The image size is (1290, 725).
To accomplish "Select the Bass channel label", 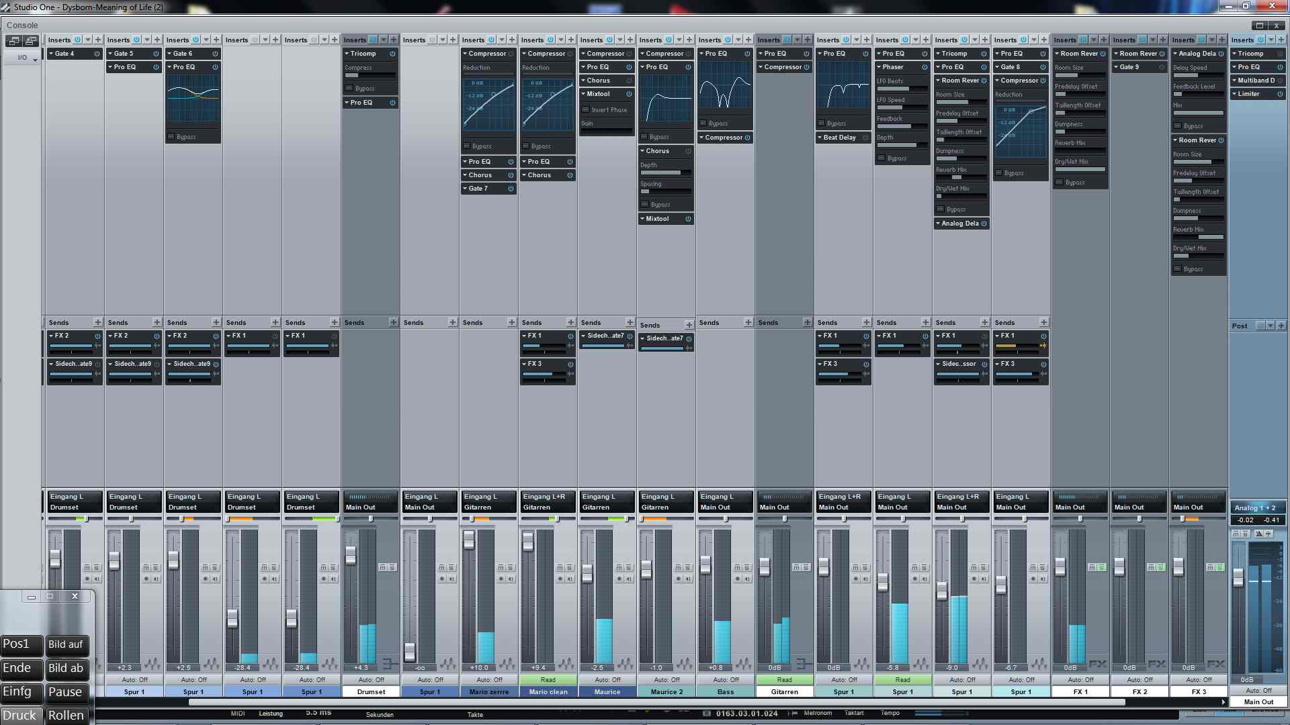I will [726, 691].
